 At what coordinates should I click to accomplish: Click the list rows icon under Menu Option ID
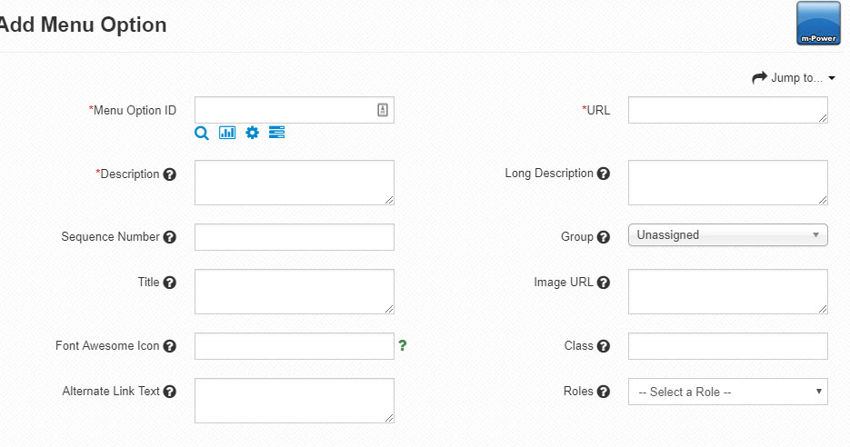click(276, 133)
